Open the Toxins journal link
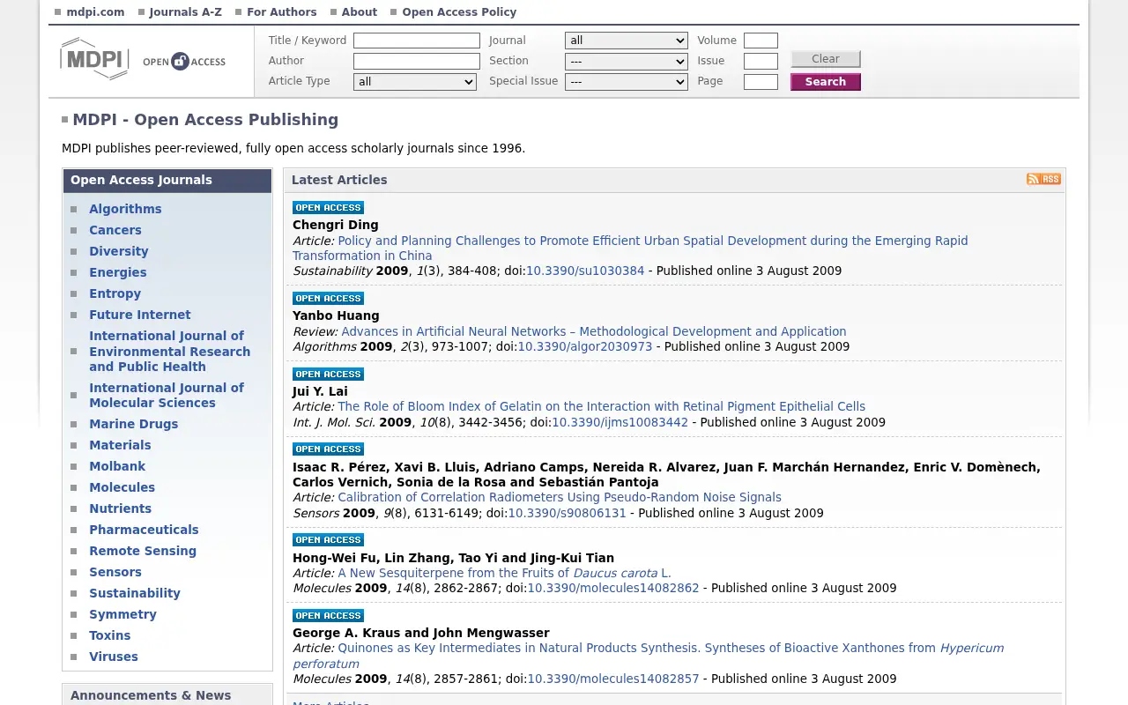Screen dimensions: 1128x705 110,635
